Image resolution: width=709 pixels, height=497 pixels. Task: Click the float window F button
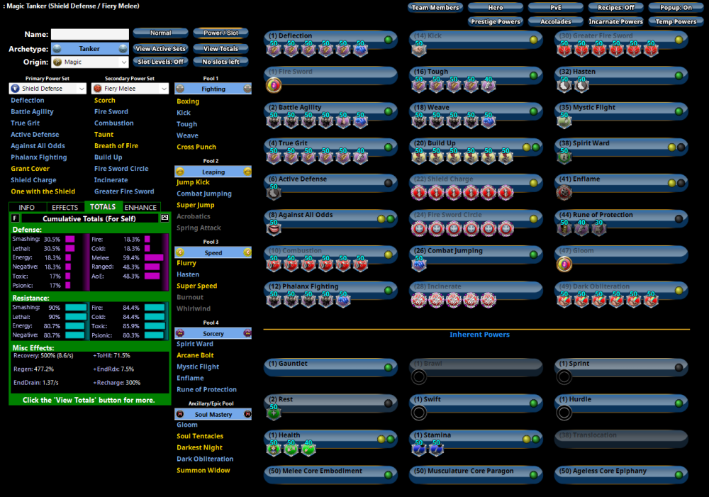(x=16, y=218)
